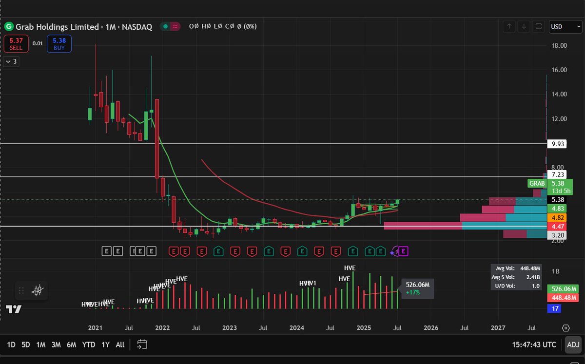
Task: Click the 5.38 BUY button
Action: (x=59, y=43)
